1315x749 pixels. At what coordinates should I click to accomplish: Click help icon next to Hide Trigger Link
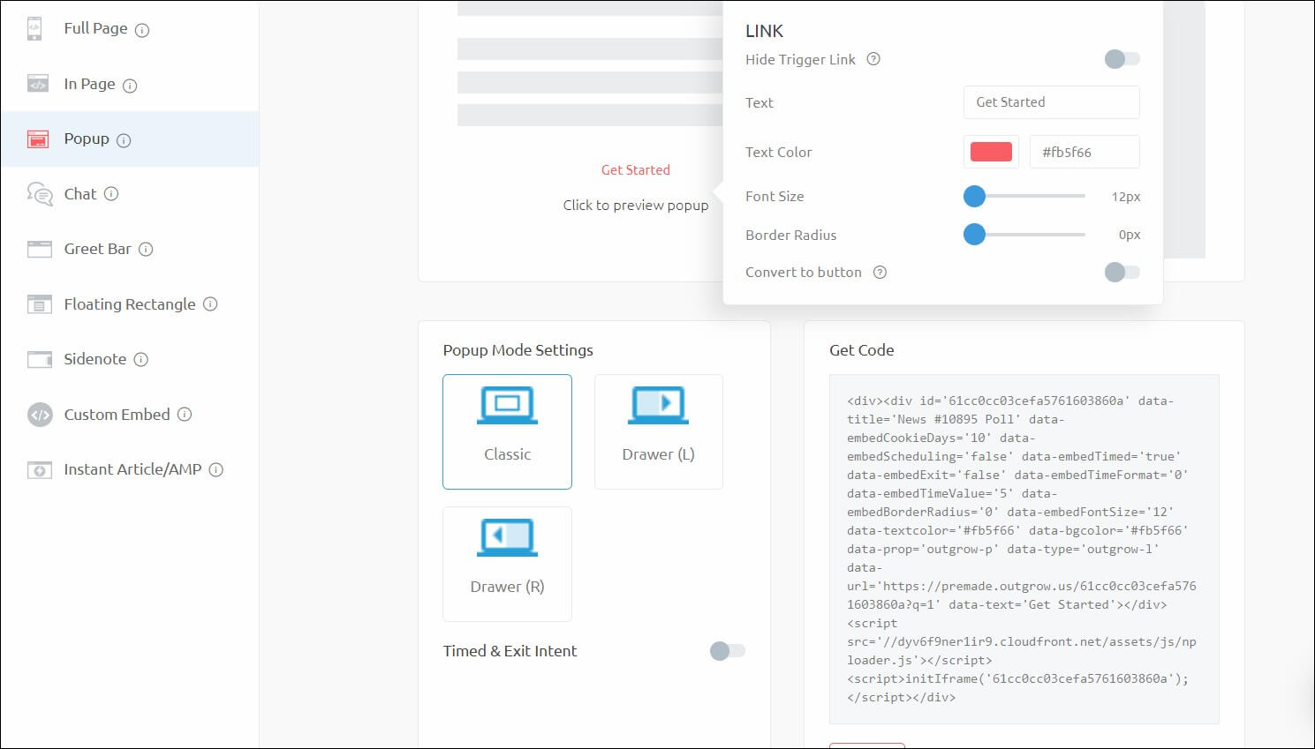tap(873, 59)
